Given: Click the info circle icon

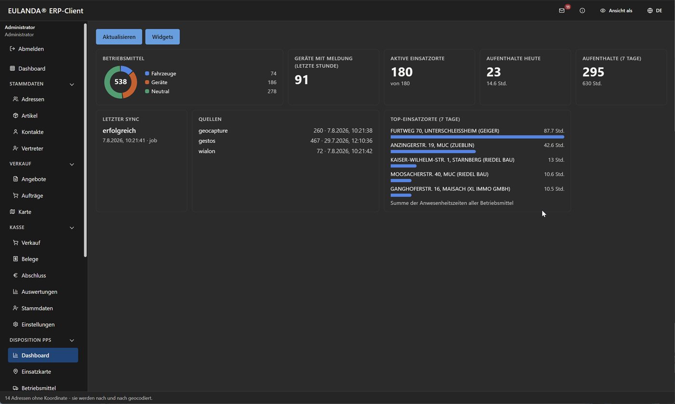Looking at the screenshot, I should (x=582, y=11).
